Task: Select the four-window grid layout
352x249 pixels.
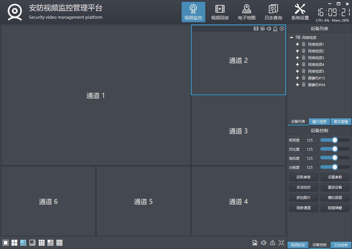Action: point(14,243)
